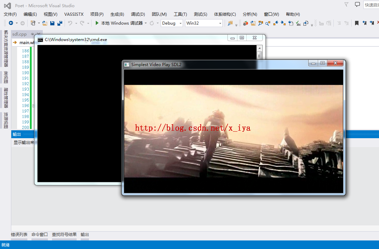Click the Redo arrow icon
This screenshot has height=249, width=379.
82,23
